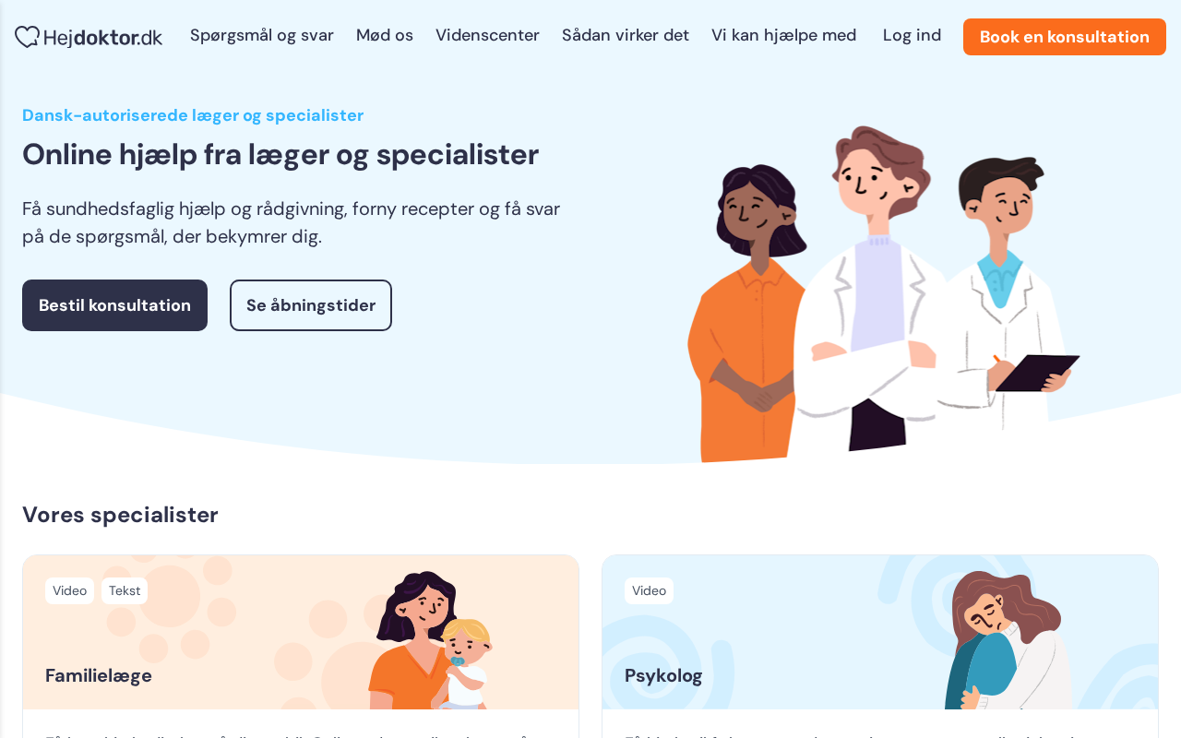Click the hugging woman Psykolog illustration
The image size is (1181, 738).
(x=1008, y=640)
